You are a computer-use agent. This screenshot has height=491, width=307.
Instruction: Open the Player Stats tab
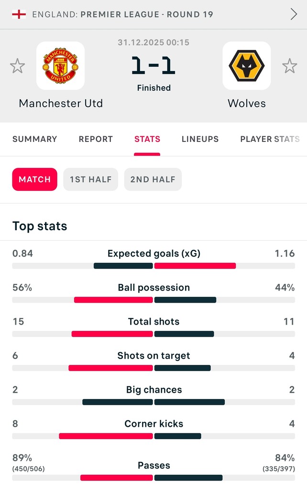pyautogui.click(x=270, y=139)
